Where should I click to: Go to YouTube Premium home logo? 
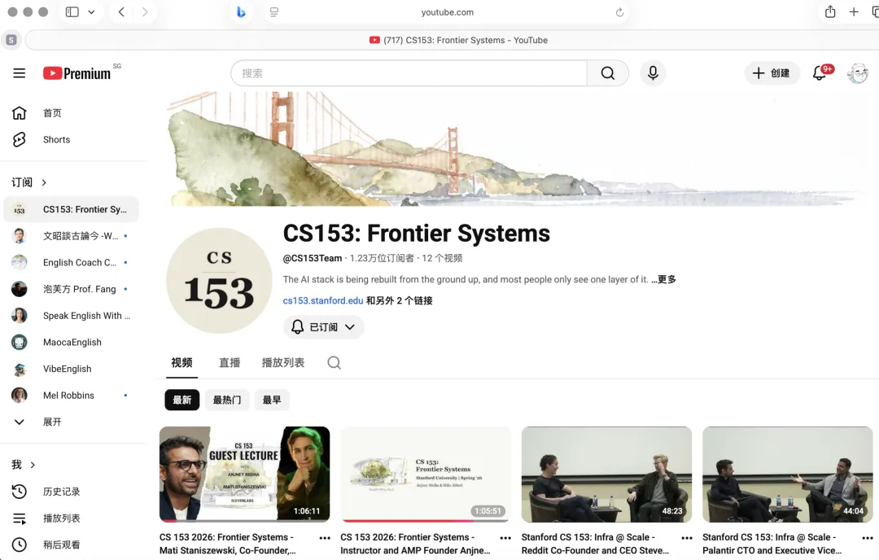pos(77,73)
